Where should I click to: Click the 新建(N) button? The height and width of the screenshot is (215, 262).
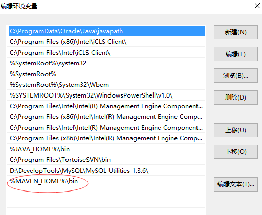236,32
